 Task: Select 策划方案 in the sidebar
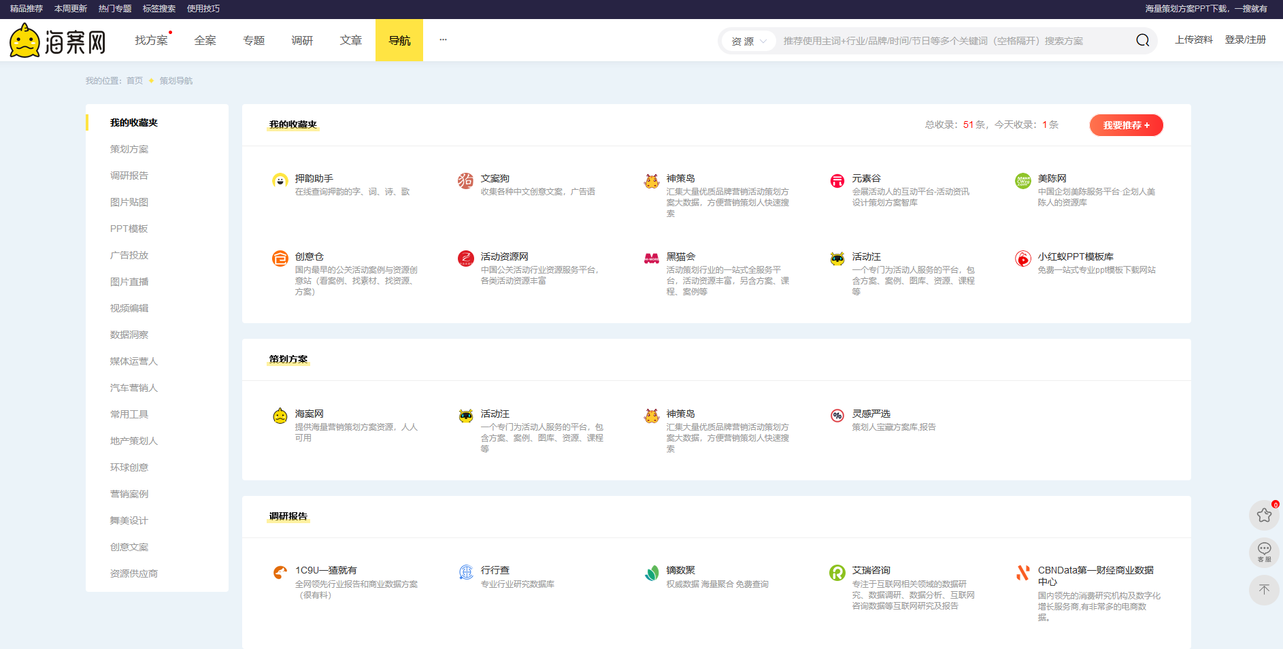[129, 149]
